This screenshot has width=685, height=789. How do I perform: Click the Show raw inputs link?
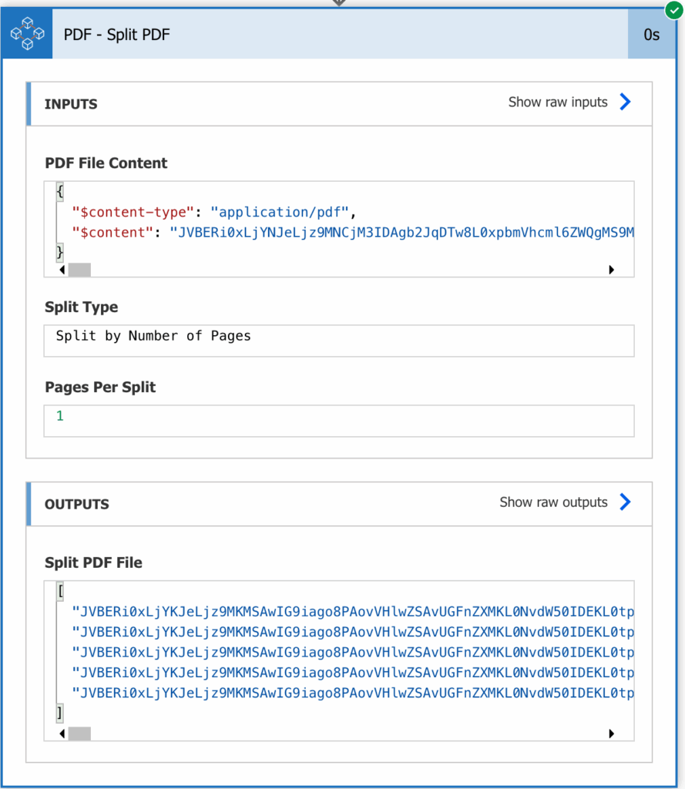558,102
